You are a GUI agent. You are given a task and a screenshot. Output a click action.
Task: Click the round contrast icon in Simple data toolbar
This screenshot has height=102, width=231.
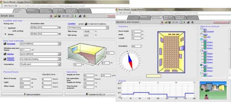coord(84,16)
